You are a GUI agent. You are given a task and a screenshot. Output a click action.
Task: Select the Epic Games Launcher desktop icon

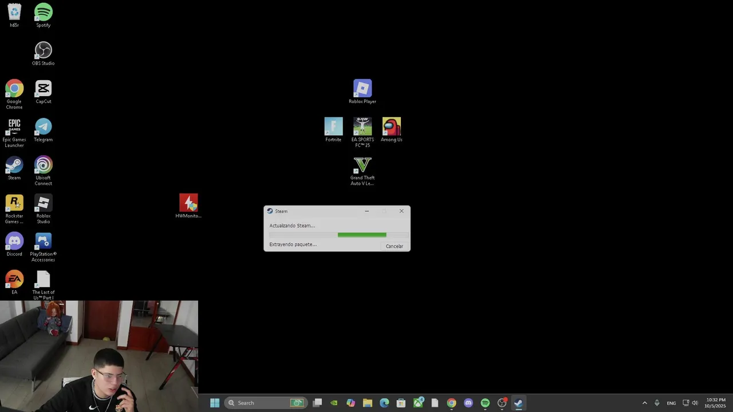(x=14, y=133)
